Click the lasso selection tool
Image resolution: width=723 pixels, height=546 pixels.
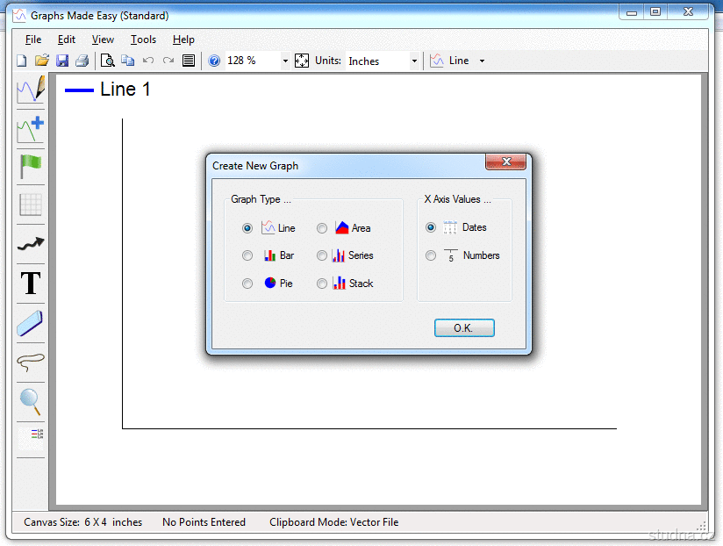coord(31,362)
